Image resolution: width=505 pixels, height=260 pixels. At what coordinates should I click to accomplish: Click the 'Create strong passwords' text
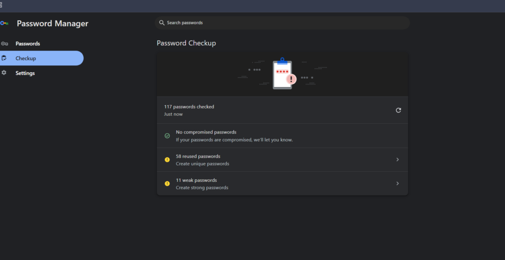pos(202,188)
